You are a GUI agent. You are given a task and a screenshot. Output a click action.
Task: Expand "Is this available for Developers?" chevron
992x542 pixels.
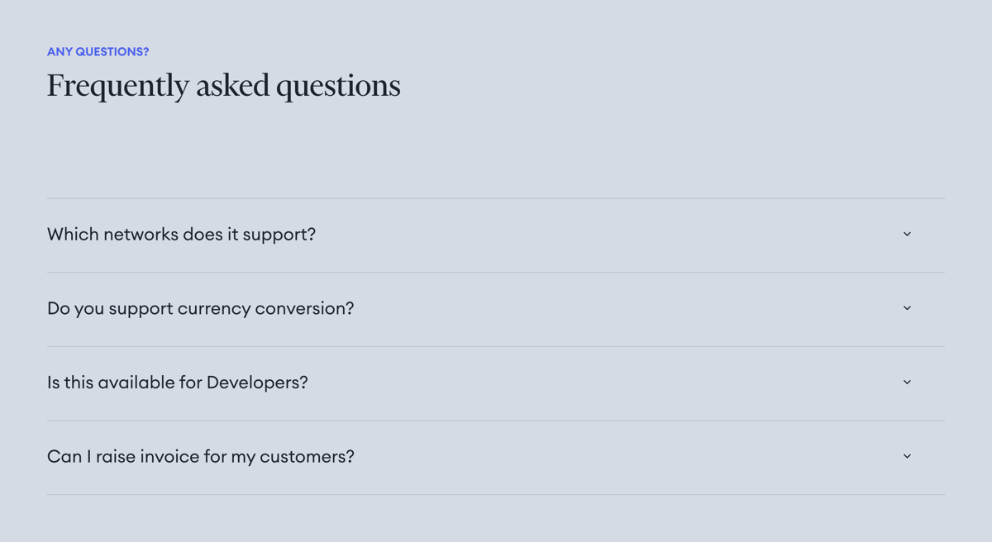point(907,382)
